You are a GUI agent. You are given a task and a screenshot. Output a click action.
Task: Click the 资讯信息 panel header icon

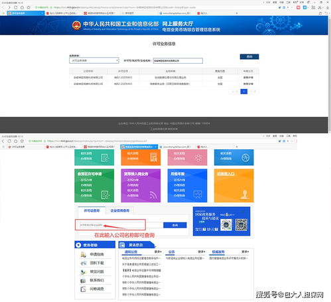click(x=122, y=245)
